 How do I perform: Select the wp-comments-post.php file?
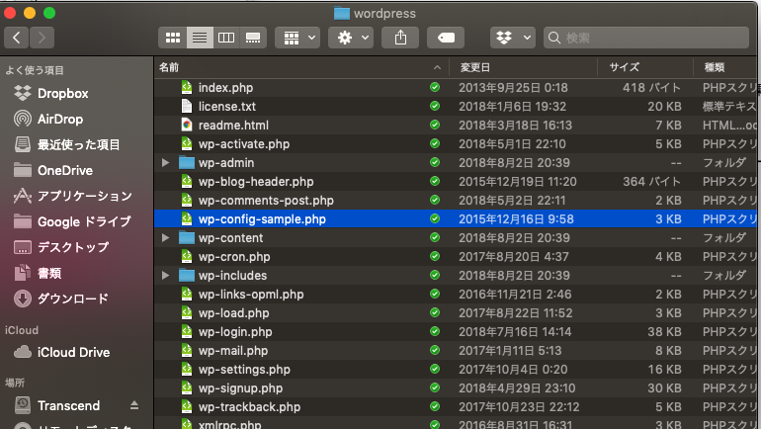pyautogui.click(x=456, y=200)
